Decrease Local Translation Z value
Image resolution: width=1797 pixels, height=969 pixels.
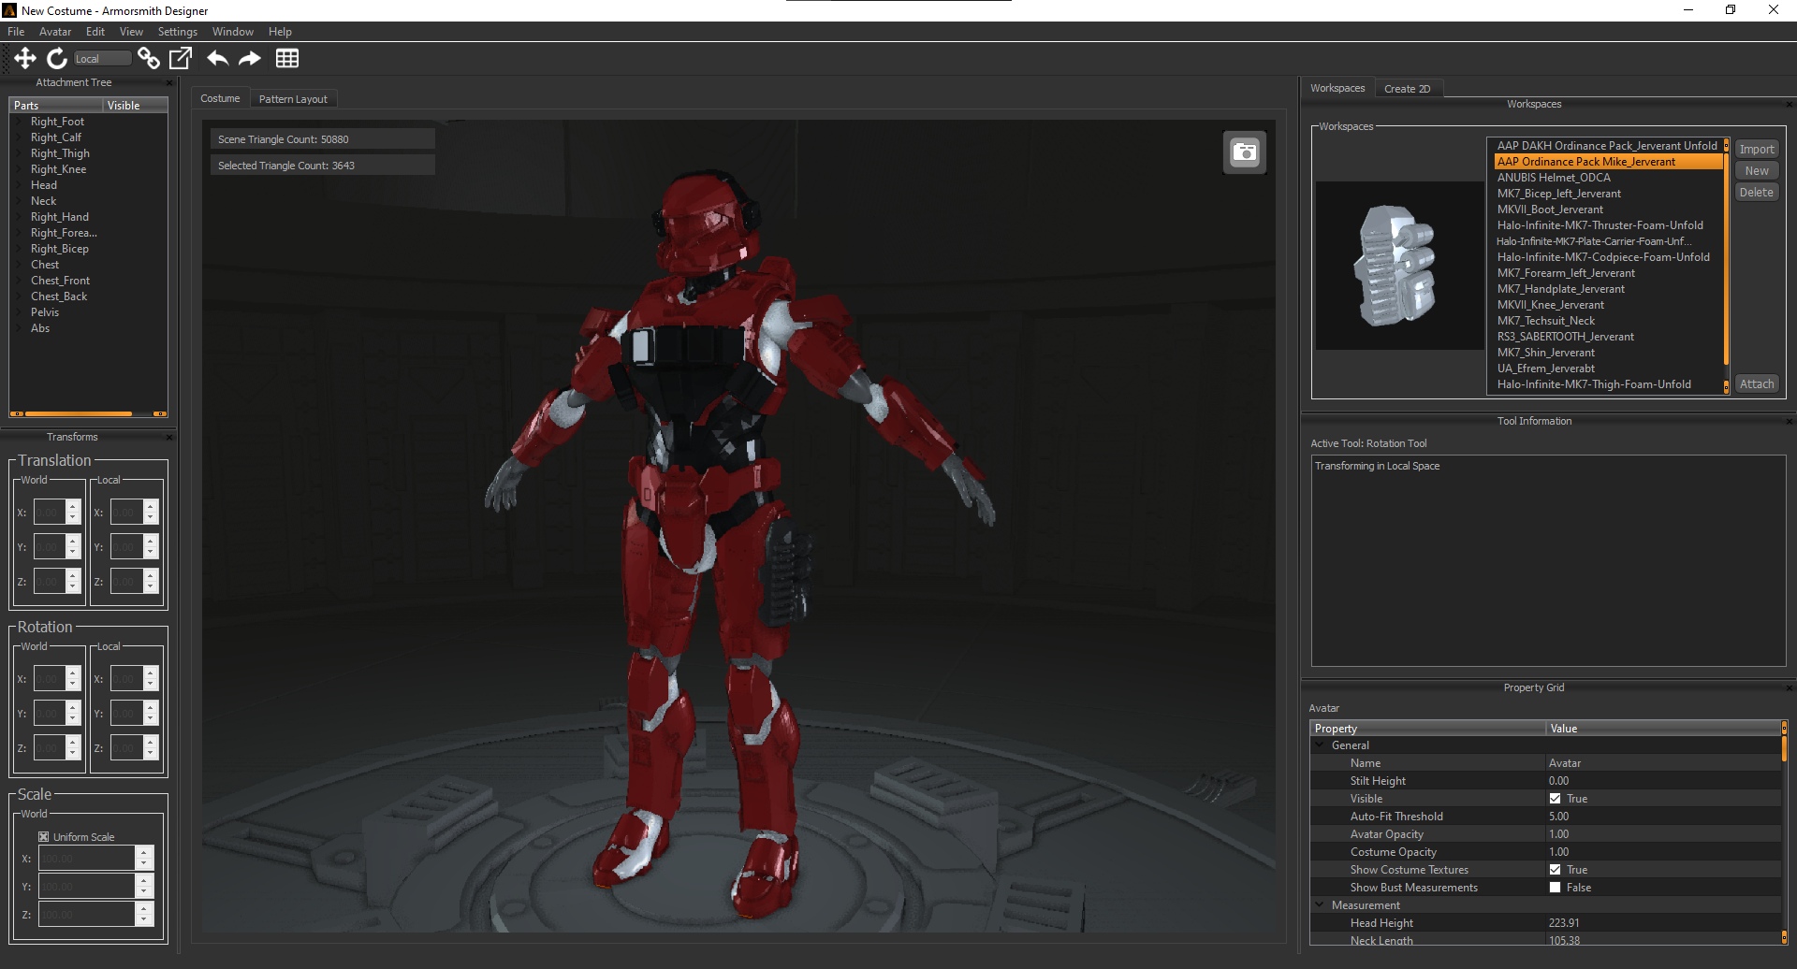coord(150,587)
